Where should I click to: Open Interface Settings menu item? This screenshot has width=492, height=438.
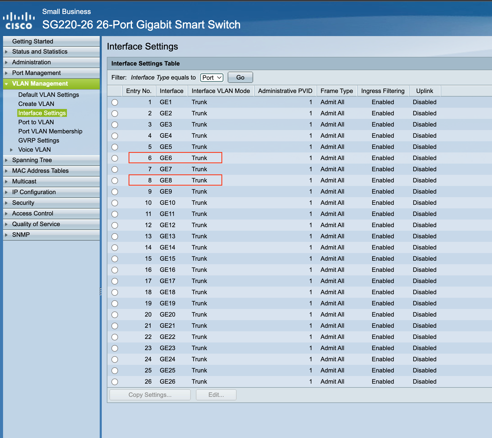[x=42, y=113]
